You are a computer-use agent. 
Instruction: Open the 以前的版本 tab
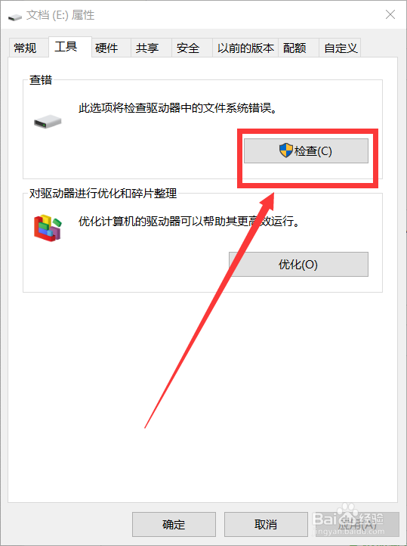pos(245,48)
